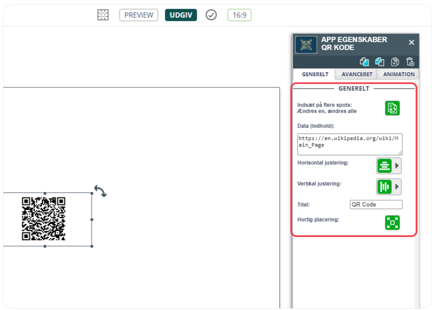Viewport: 434px width, 310px height.
Task: Switch to the GENERELT tab
Action: pos(315,74)
